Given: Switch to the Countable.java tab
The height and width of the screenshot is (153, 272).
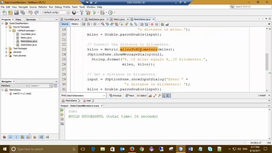Looking at the screenshot, I should pos(71,20).
